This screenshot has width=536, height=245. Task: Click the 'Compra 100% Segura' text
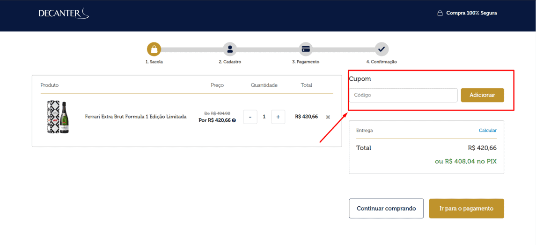point(472,13)
